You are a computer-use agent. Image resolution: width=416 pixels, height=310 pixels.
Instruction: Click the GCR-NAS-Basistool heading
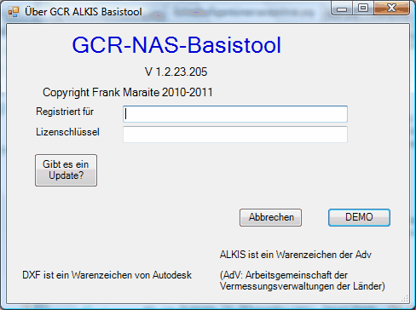coord(176,45)
